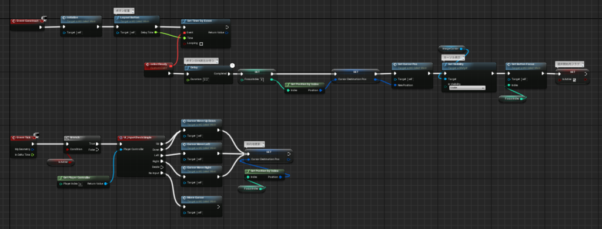Edit the Delay node Duration value field

pos(206,80)
